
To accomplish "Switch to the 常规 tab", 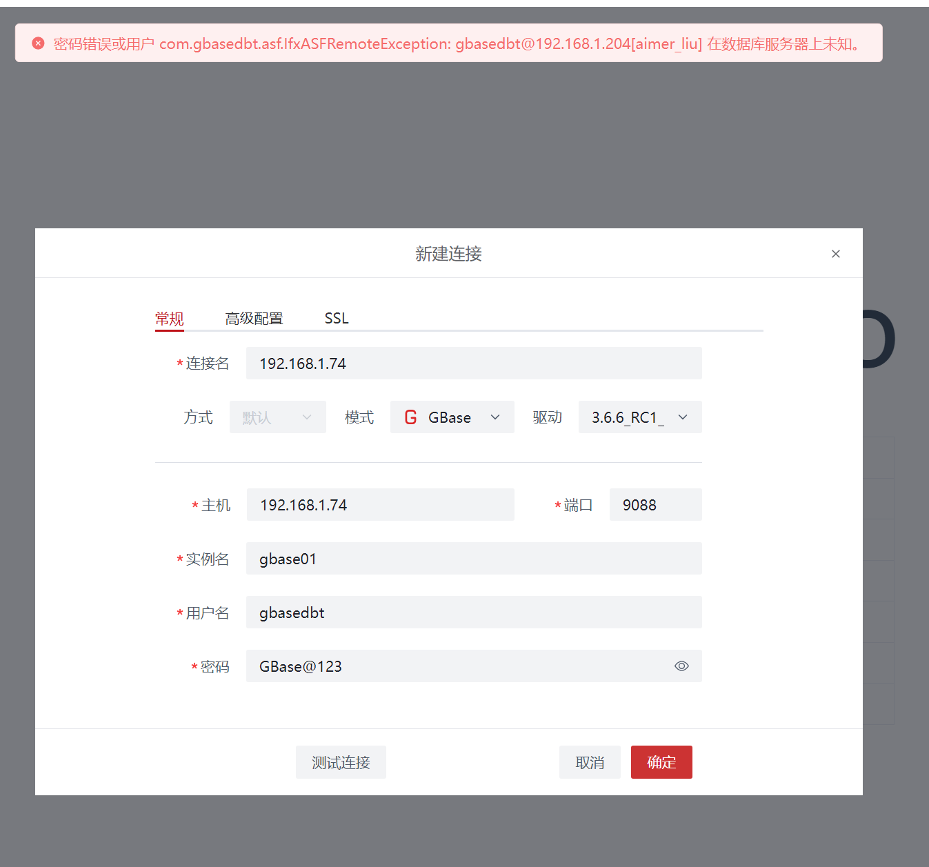I will click(170, 319).
